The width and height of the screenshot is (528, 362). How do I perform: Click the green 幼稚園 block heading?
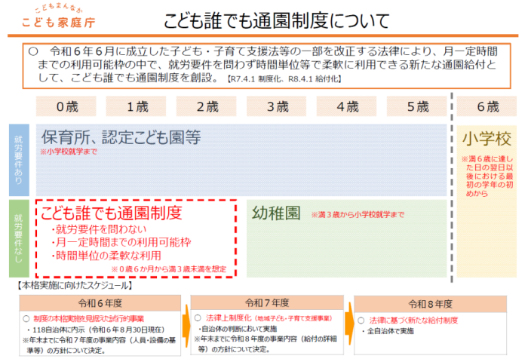click(277, 213)
